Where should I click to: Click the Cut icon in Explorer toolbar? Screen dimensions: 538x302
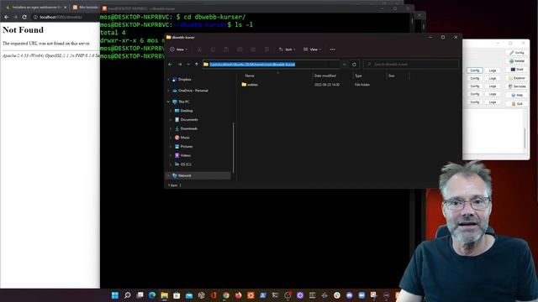[x=199, y=49]
